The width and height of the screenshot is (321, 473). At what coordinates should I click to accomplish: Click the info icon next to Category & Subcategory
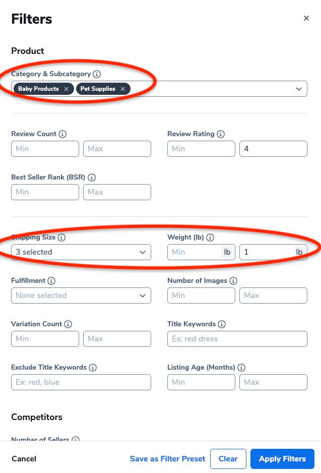click(x=97, y=74)
